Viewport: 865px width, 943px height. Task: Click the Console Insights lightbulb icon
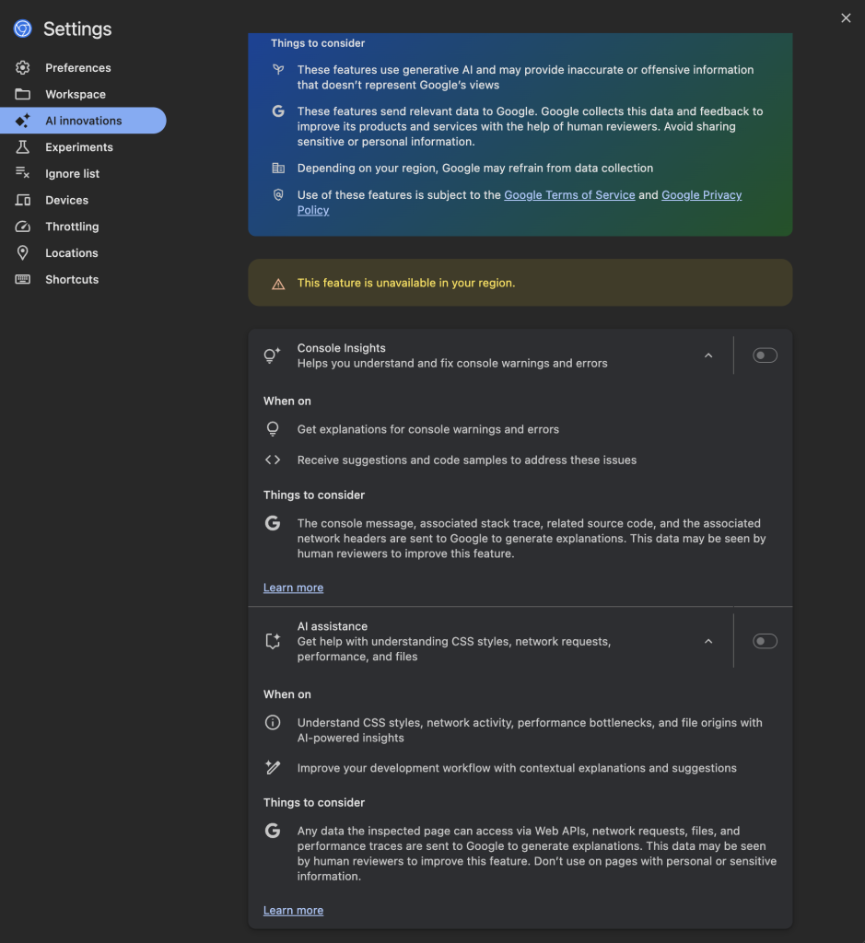pos(272,355)
